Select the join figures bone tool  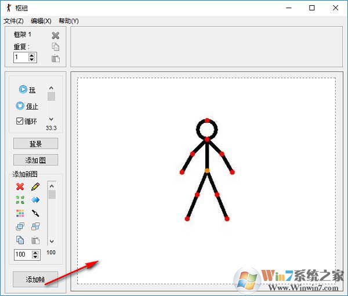click(35, 213)
